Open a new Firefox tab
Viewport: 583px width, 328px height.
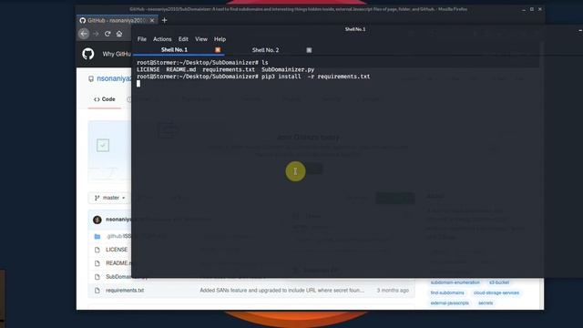164,20
